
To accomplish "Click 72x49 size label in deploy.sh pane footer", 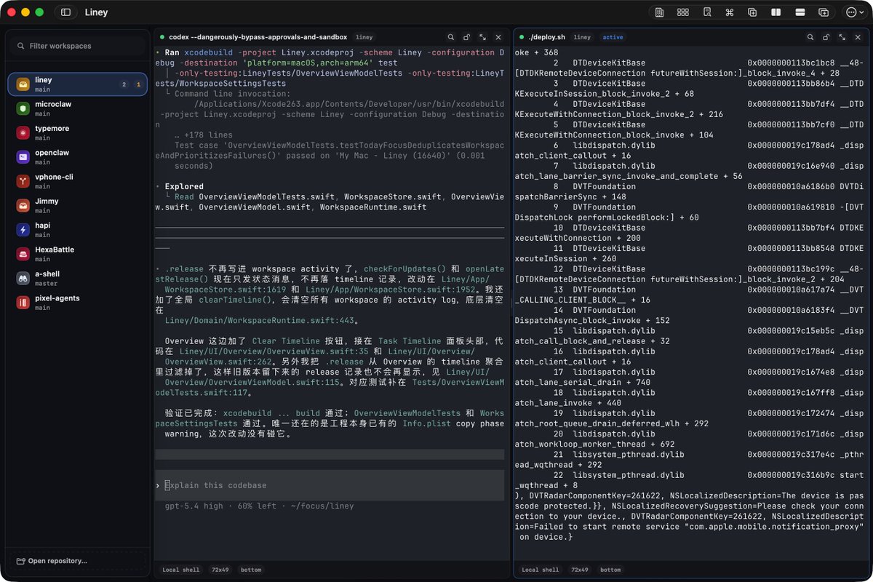I will (x=581, y=570).
